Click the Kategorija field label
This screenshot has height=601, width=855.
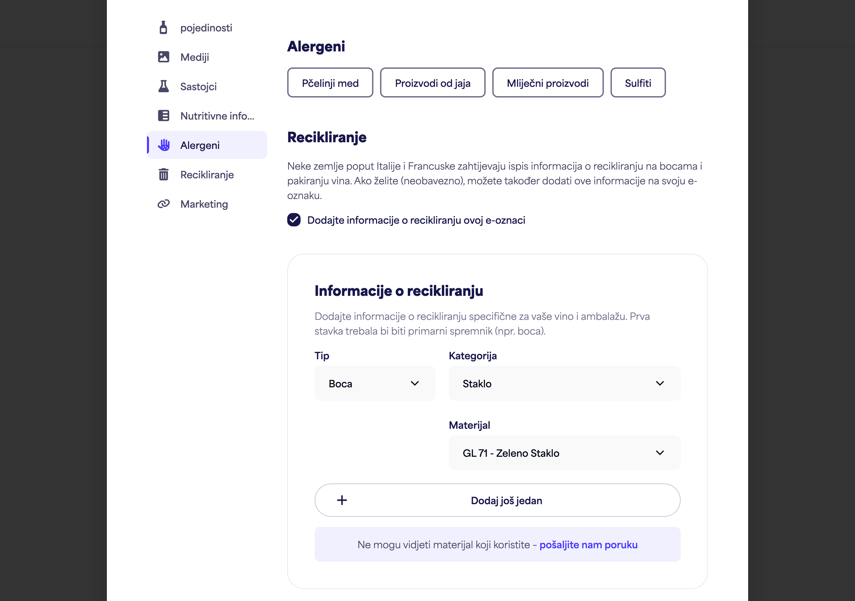[473, 356]
